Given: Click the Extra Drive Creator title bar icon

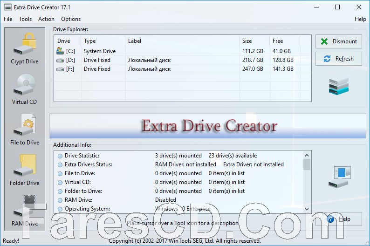Looking at the screenshot, I should [x=8, y=7].
